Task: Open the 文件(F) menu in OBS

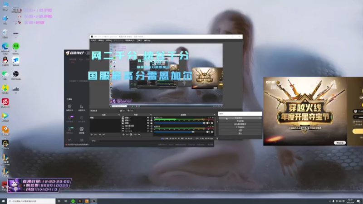Action: tap(93, 40)
